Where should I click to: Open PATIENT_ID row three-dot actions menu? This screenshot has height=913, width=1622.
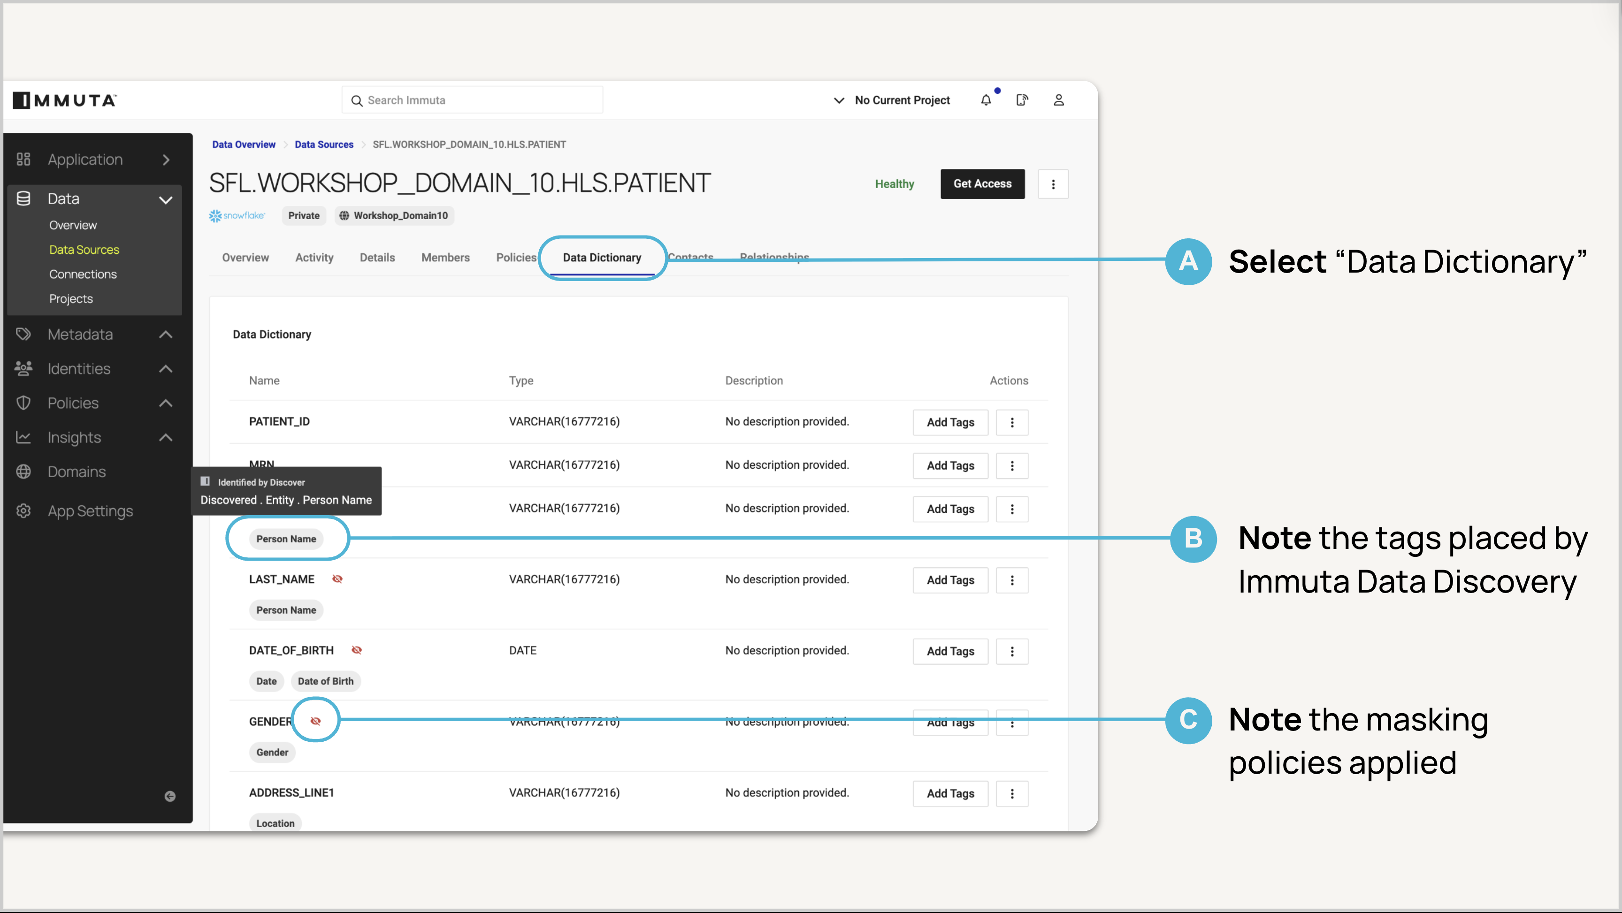(1012, 423)
